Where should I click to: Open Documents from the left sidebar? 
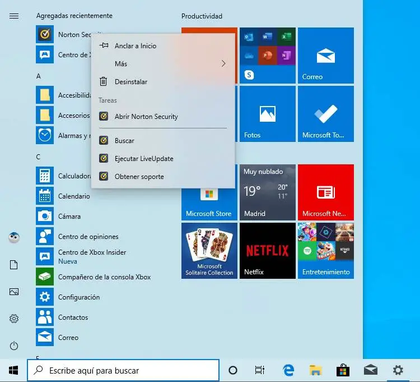tap(14, 265)
